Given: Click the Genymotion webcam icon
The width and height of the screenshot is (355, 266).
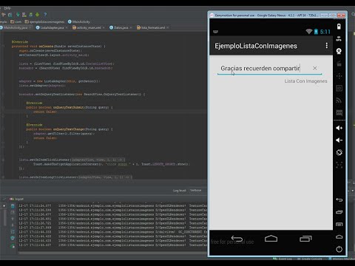Looking at the screenshot, I should click(339, 51).
